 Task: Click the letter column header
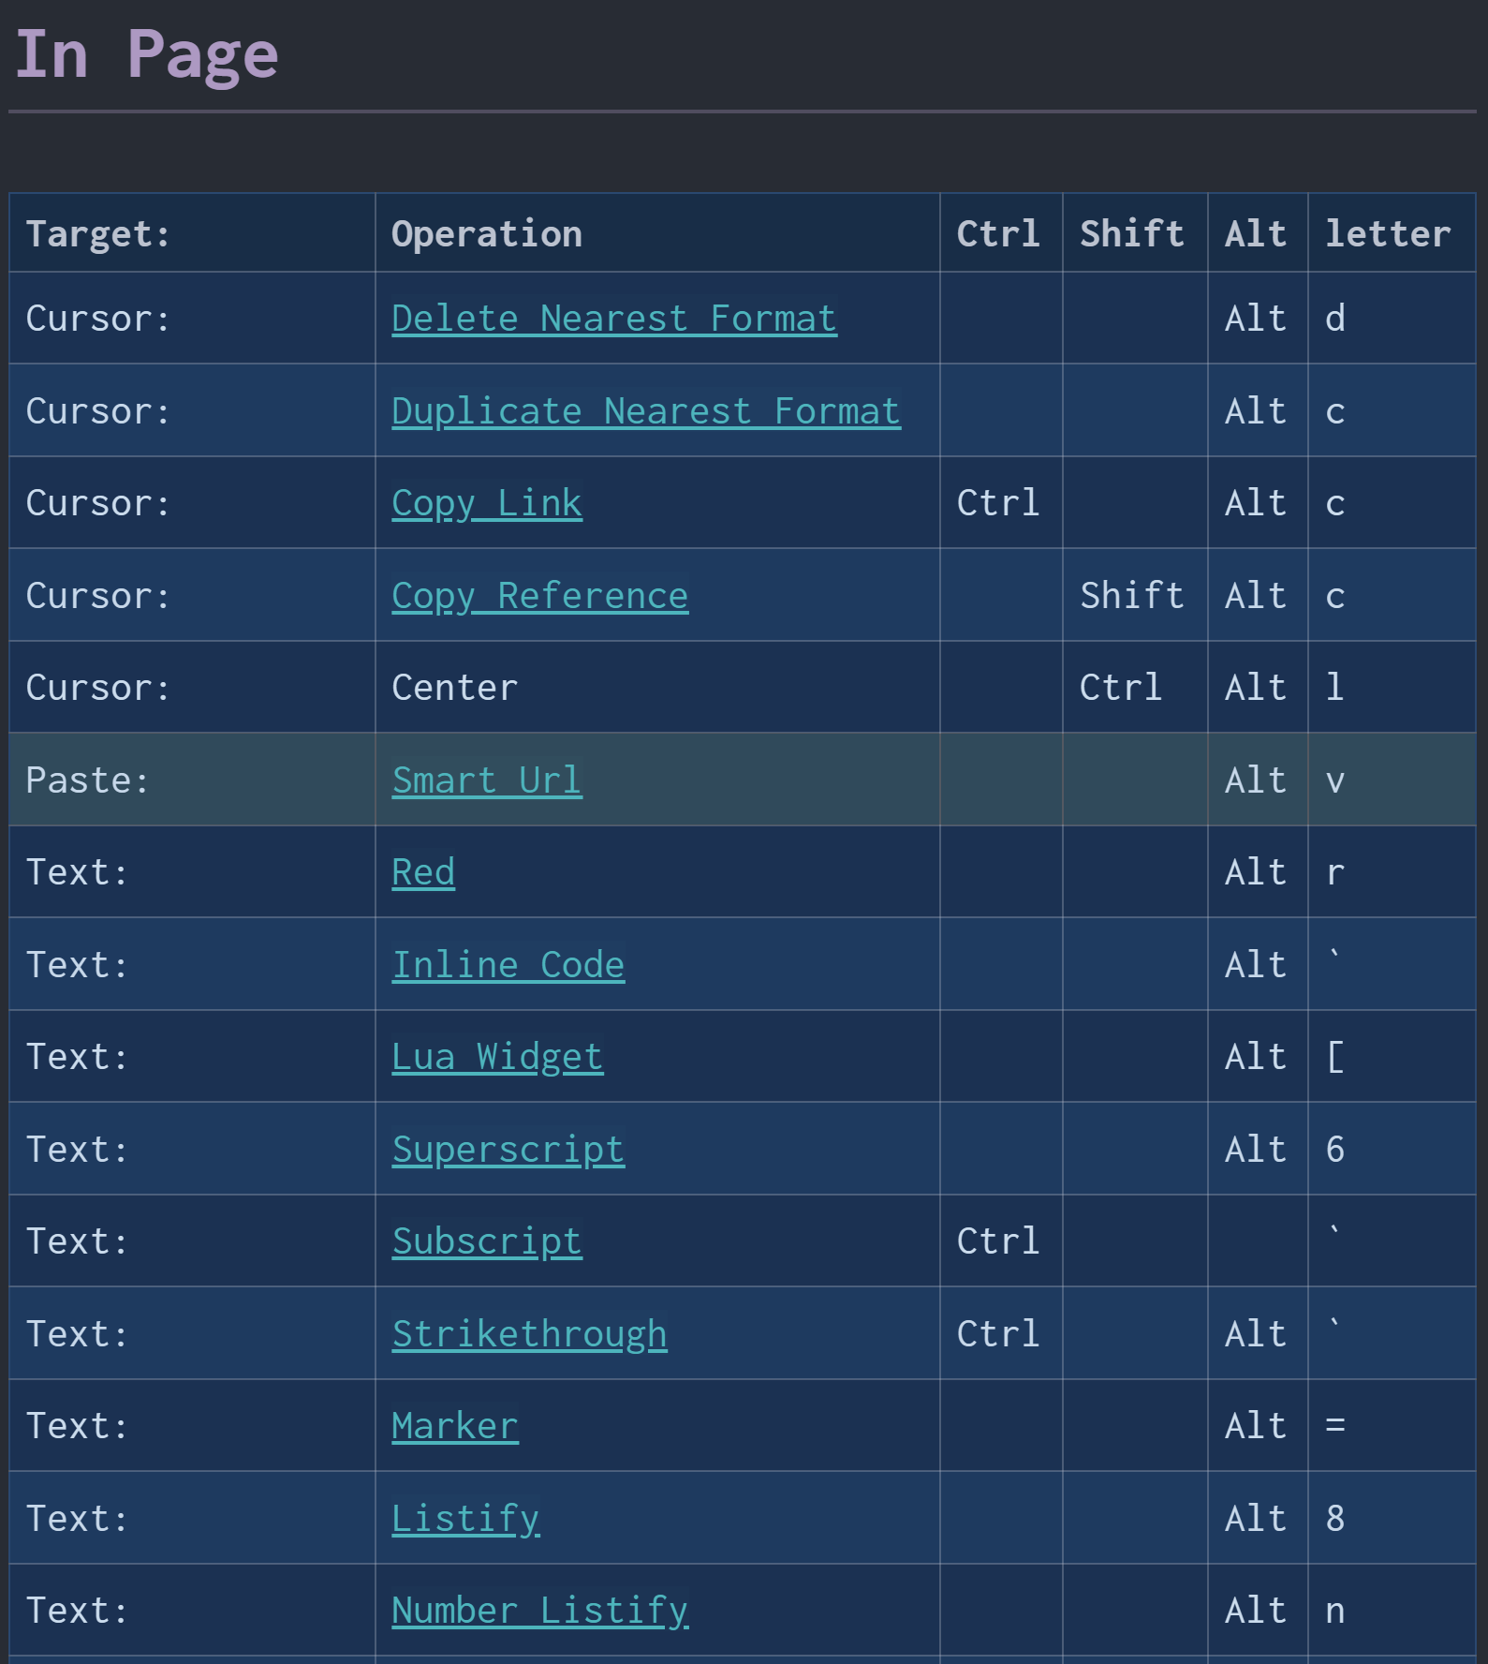coord(1388,233)
